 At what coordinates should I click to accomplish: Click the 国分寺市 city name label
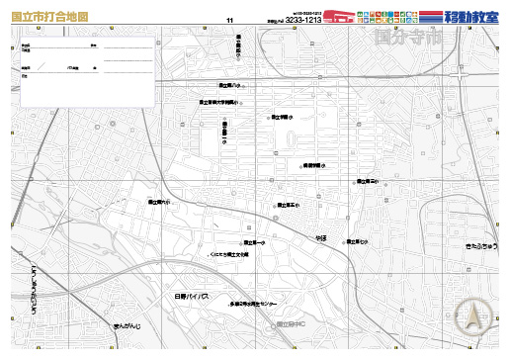click(x=408, y=38)
